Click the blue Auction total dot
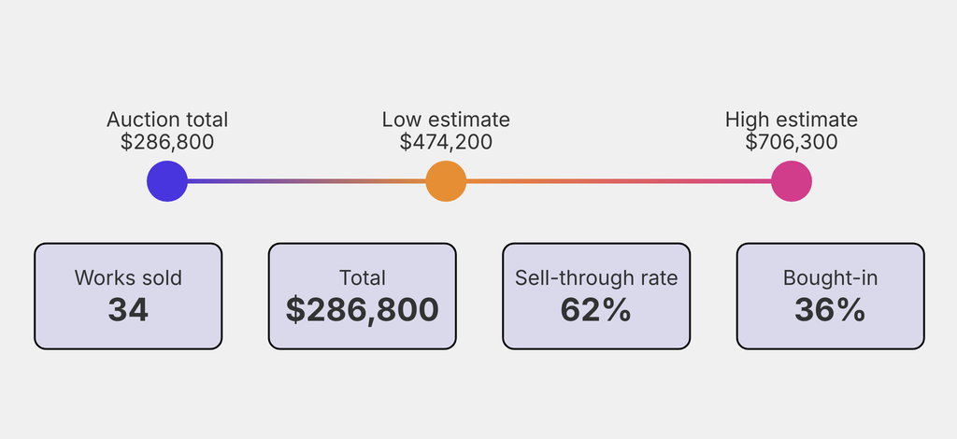957x439 pixels. [x=167, y=181]
